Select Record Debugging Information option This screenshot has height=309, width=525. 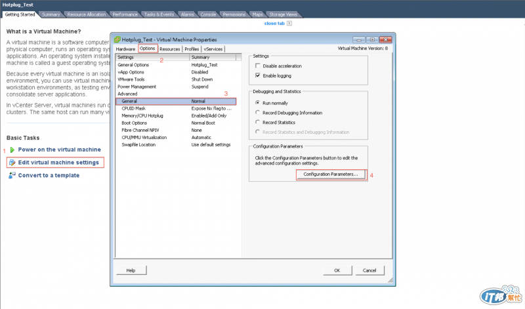click(257, 112)
